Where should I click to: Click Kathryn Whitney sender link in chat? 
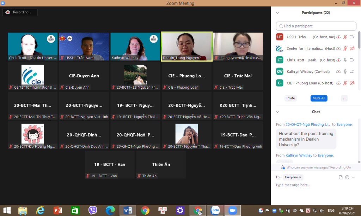pyautogui.click(x=299, y=155)
